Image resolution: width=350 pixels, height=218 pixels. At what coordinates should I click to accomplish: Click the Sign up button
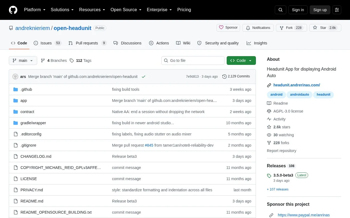[x=320, y=10]
